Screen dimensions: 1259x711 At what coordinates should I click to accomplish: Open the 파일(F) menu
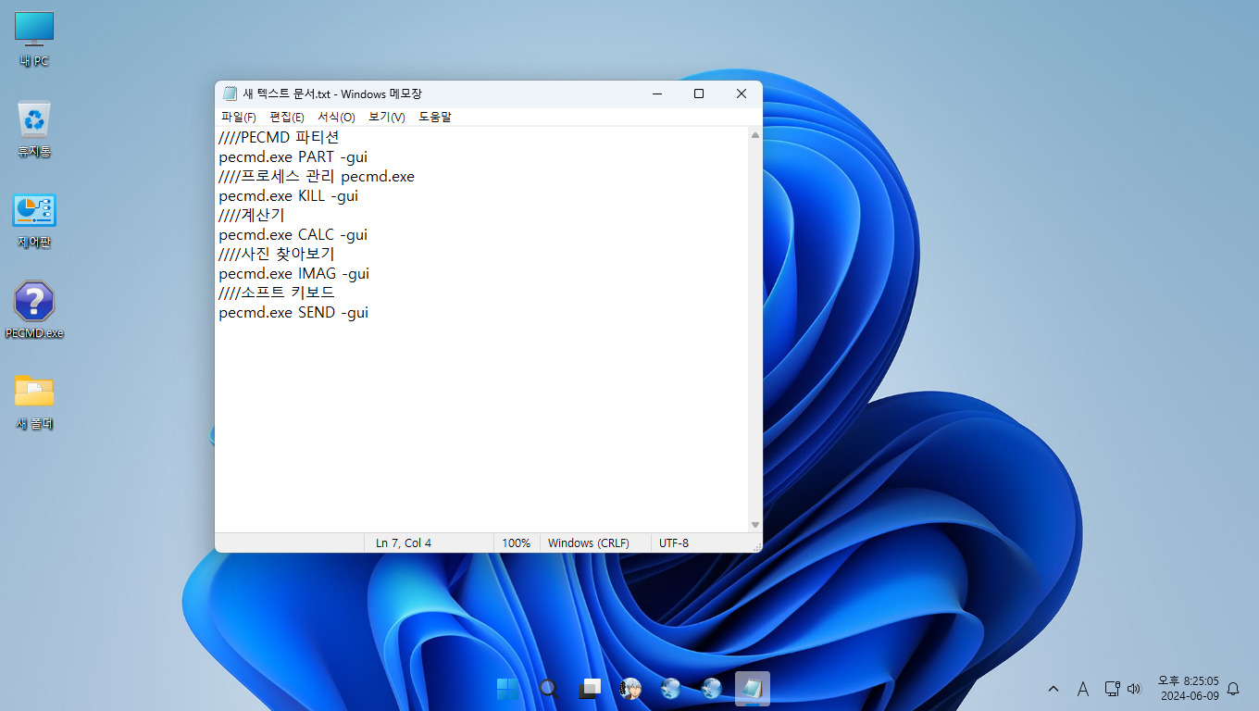239,117
